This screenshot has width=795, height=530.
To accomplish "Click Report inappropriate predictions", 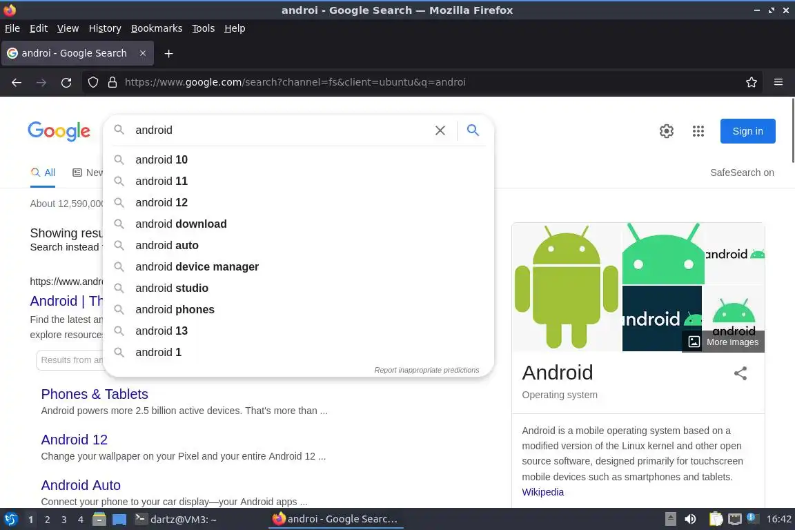I will coord(426,370).
